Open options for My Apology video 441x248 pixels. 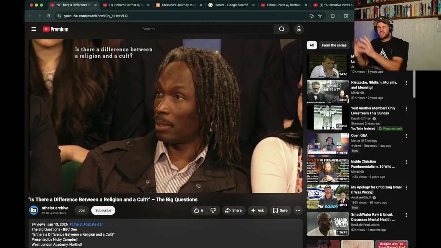click(406, 188)
